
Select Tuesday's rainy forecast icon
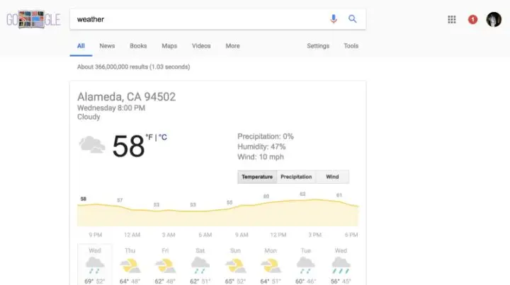tap(305, 265)
